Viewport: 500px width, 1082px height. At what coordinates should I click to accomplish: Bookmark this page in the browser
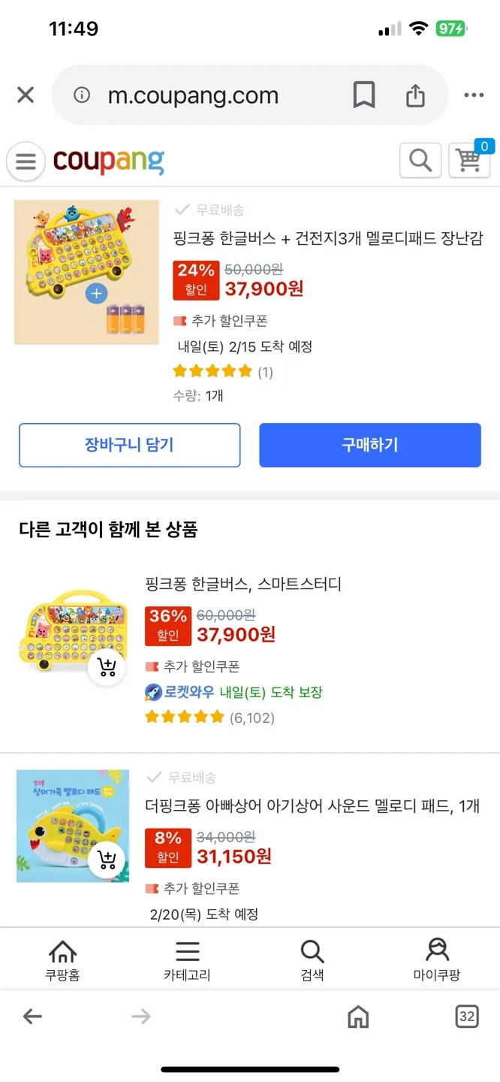(364, 95)
